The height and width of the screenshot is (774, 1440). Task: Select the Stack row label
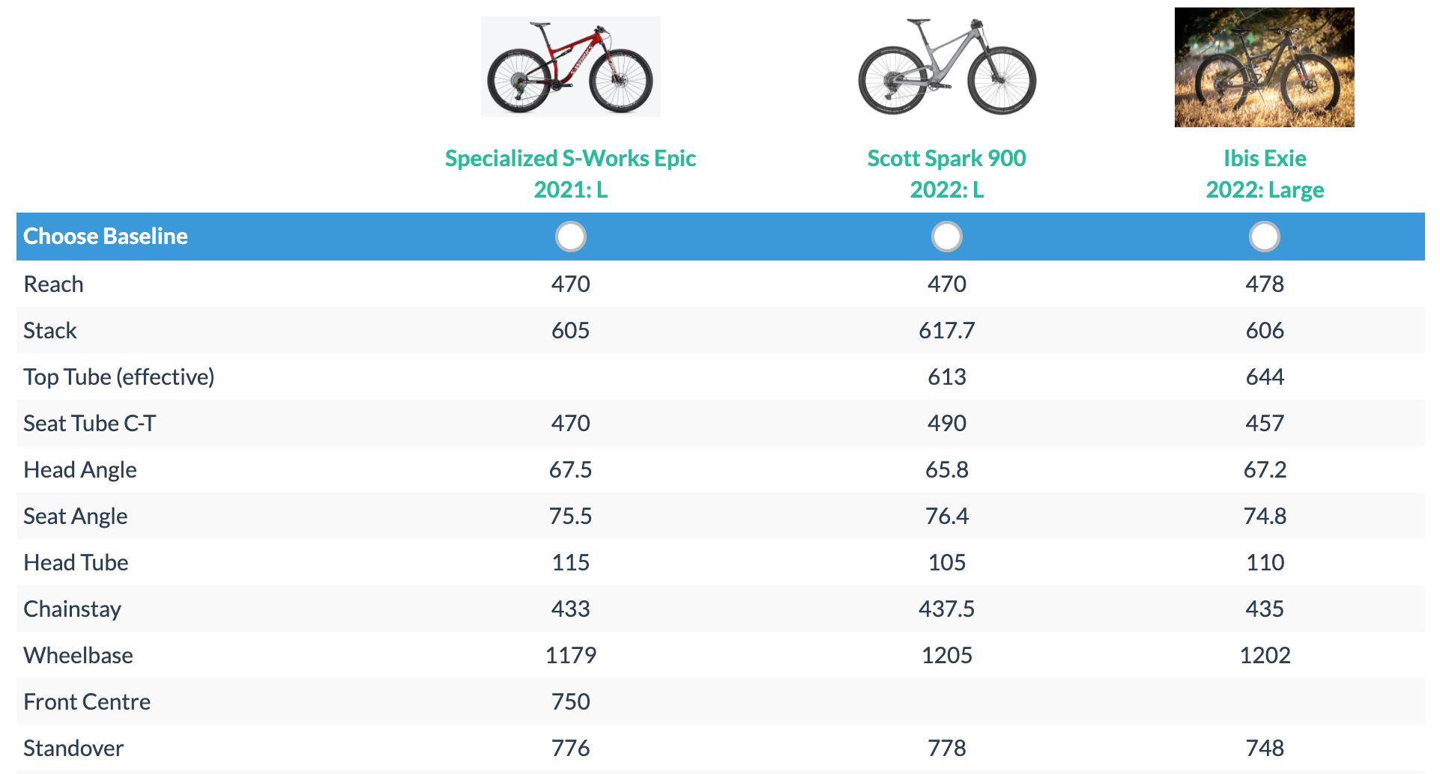tap(50, 331)
